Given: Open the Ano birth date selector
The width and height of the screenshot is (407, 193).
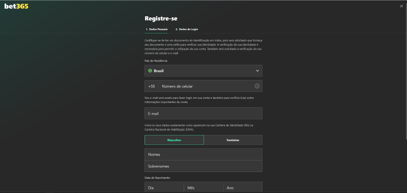Looking at the screenshot, I should point(243,187).
